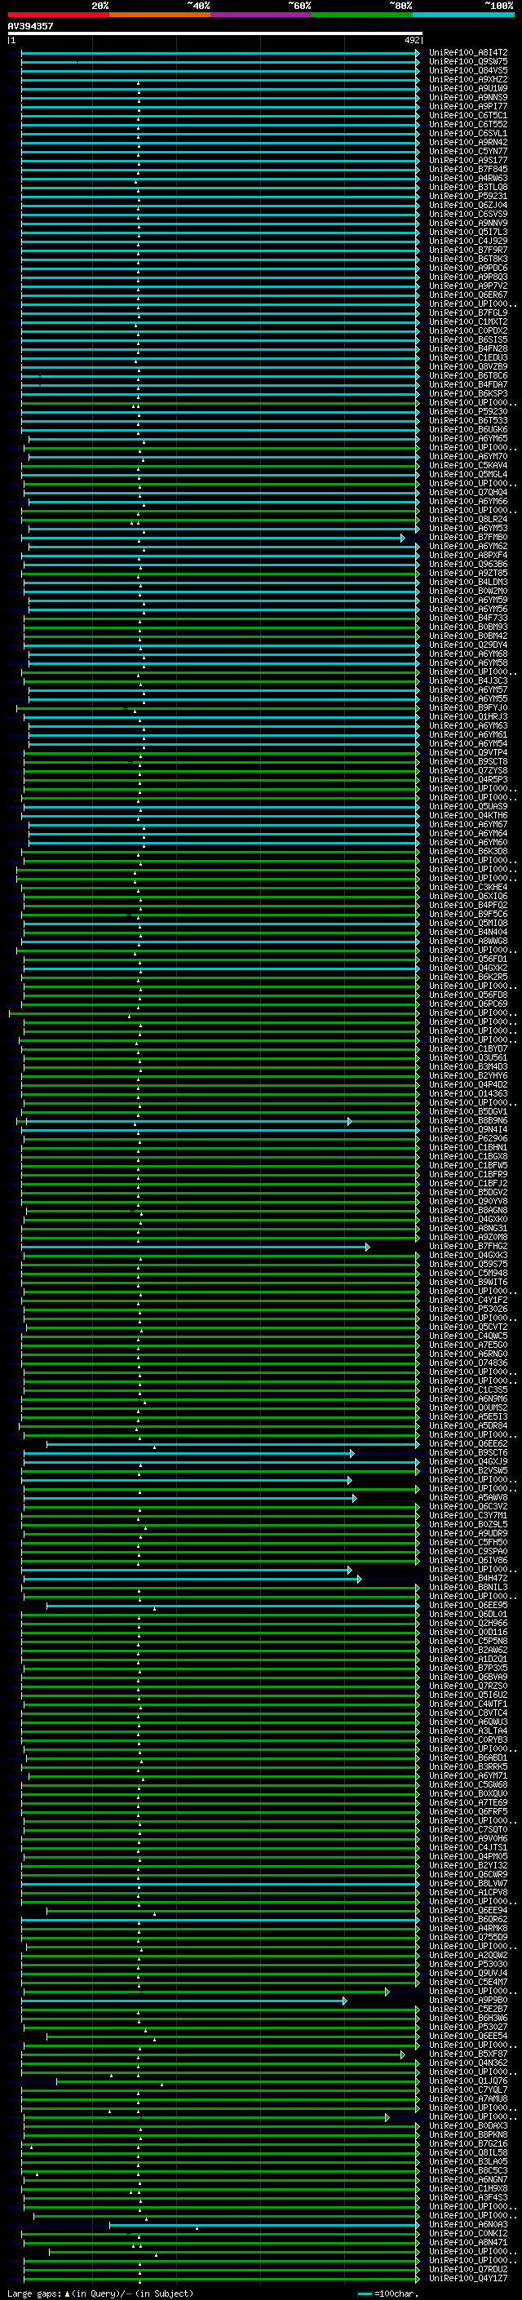
Task: Open hit UniRef100_A9NNS9
Action: point(468,97)
